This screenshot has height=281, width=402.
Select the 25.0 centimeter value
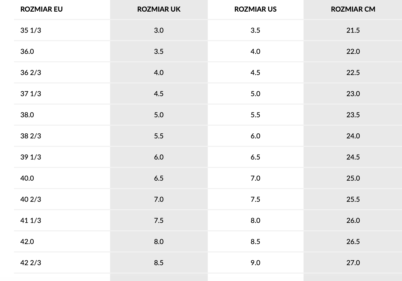[x=353, y=178]
